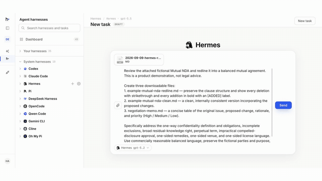Toggle the sidebar panel icon

[7, 28]
